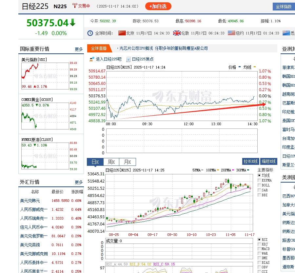Select the 均线 main indicator checkbox

click(x=259, y=175)
